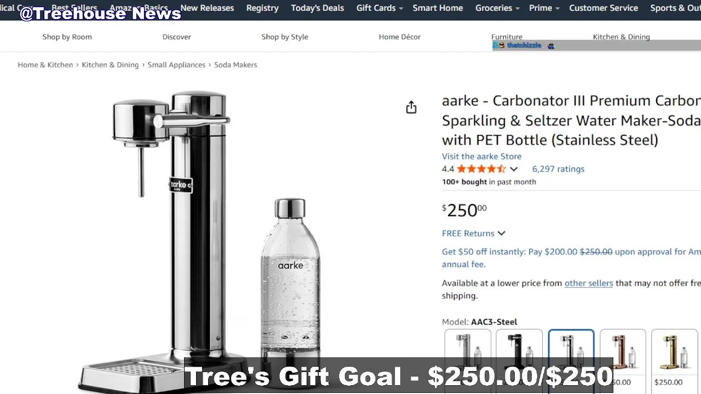Image resolution: width=701 pixels, height=394 pixels.
Task: Click the share icon beside product image
Action: [x=411, y=107]
